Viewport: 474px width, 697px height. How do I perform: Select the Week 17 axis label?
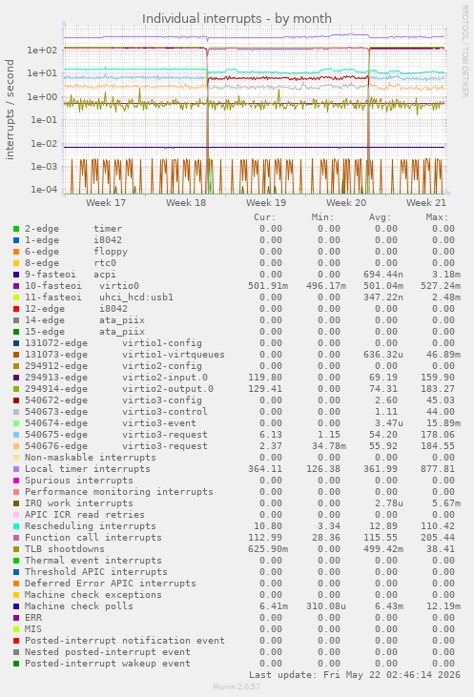coord(106,203)
